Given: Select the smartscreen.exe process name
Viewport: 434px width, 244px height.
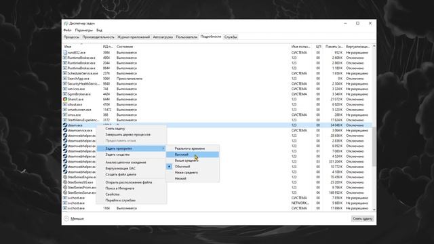Looking at the screenshot, I should (79, 110).
